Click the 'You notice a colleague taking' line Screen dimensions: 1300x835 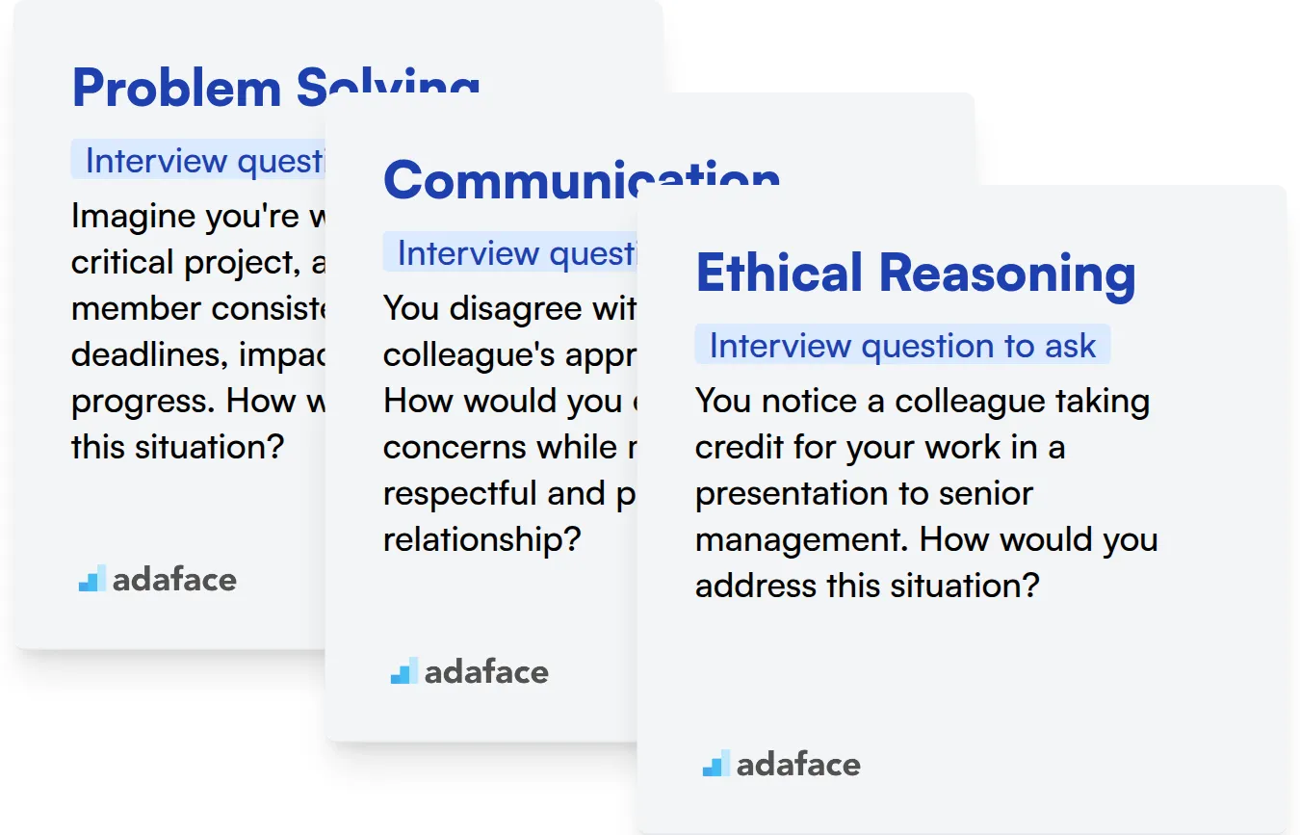tap(922, 401)
